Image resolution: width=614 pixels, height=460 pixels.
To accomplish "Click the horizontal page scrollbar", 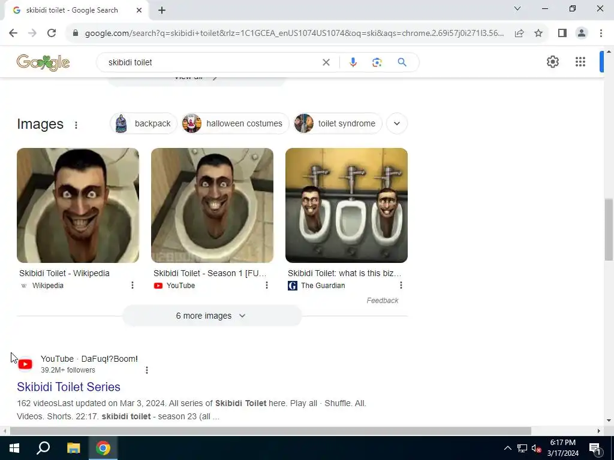I will pos(270,431).
